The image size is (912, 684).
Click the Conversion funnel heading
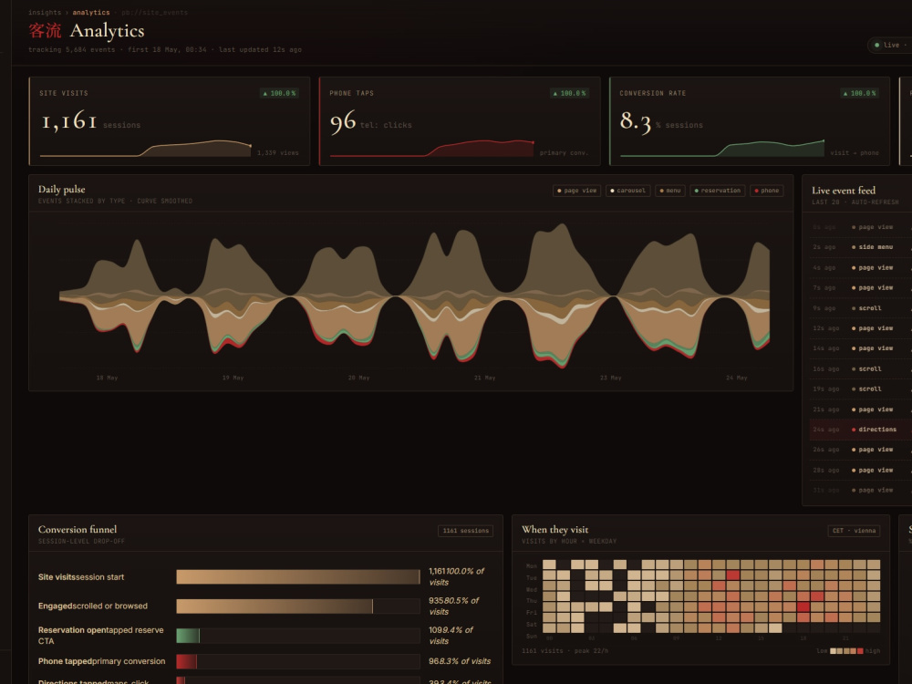(78, 529)
